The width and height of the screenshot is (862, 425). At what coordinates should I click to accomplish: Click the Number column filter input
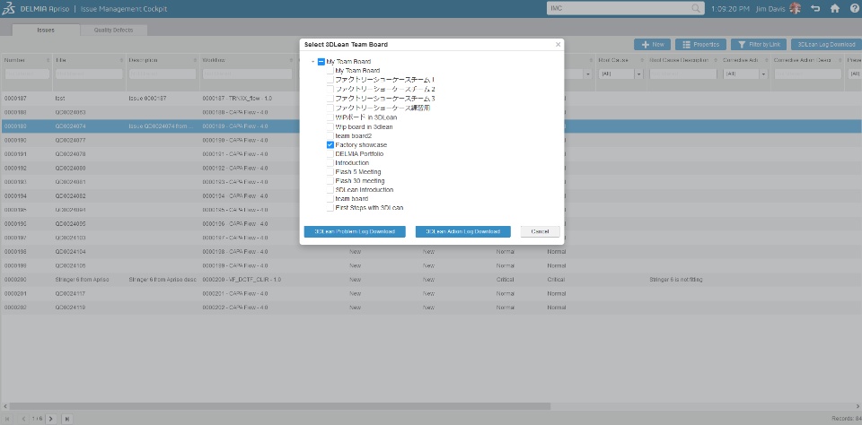(27, 74)
